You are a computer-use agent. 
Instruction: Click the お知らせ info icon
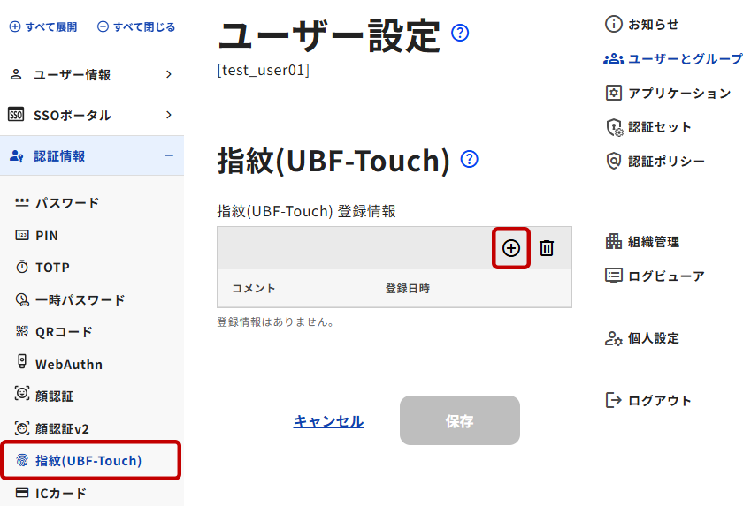pyautogui.click(x=613, y=24)
